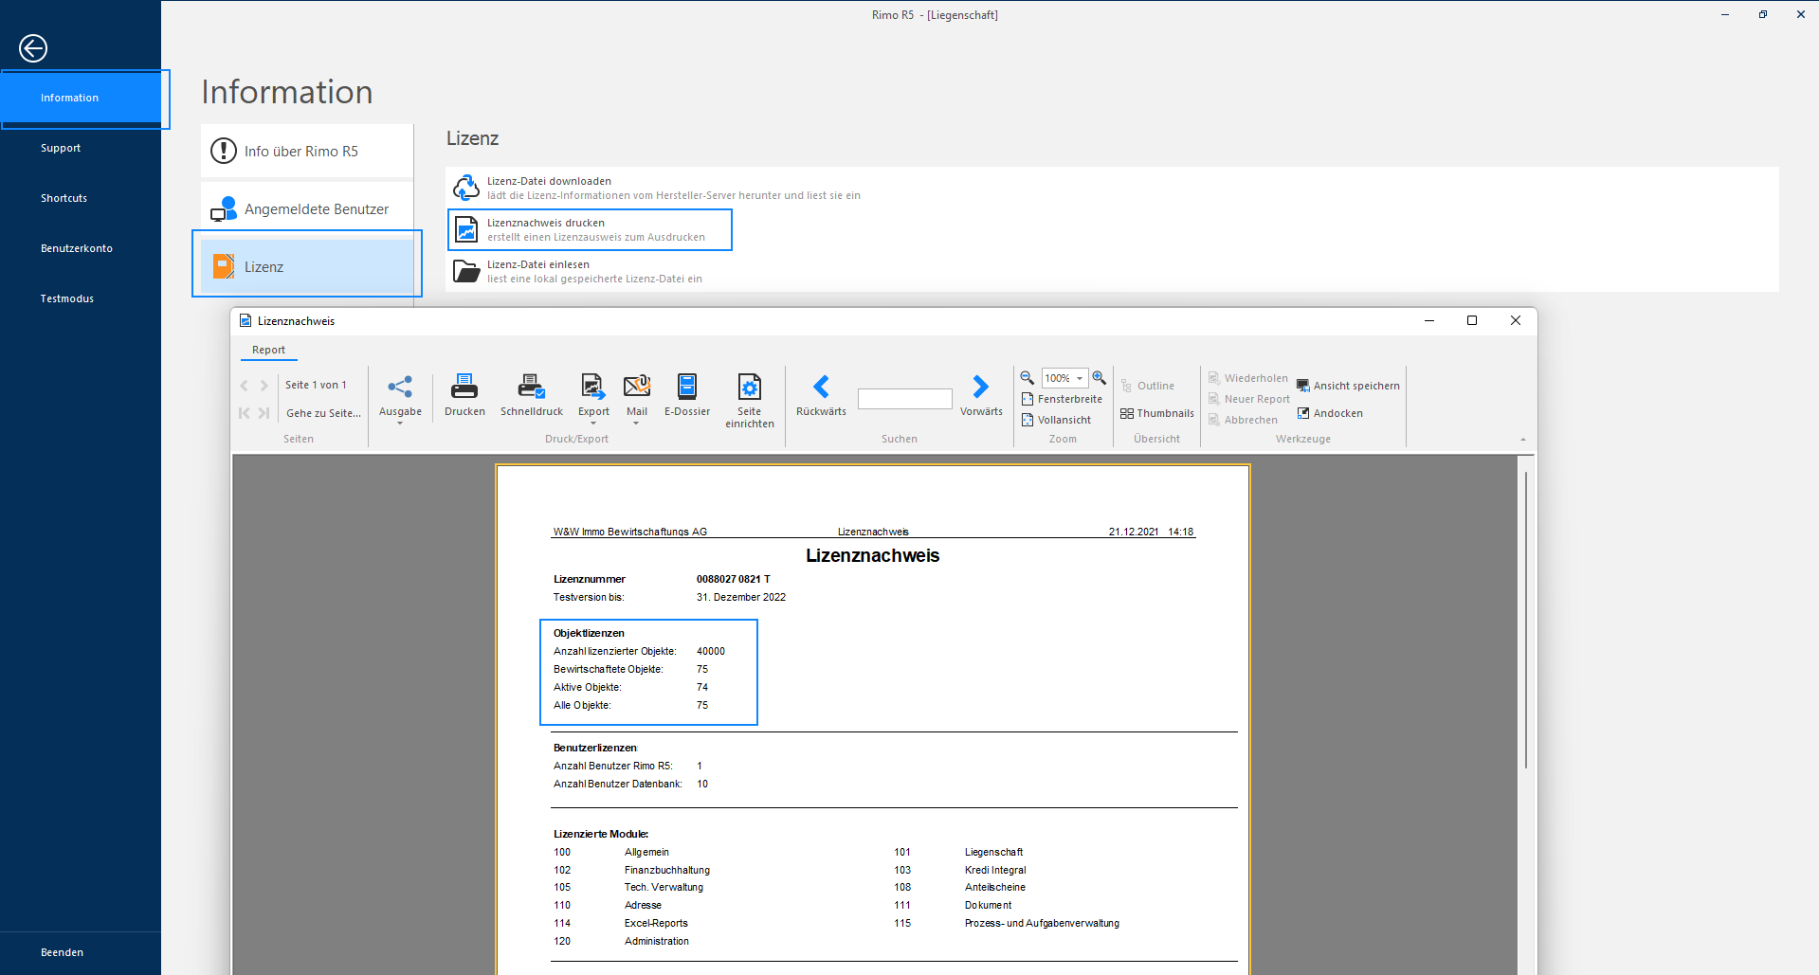Maximize the Lizenznachweis window
The image size is (1819, 975).
1472,320
